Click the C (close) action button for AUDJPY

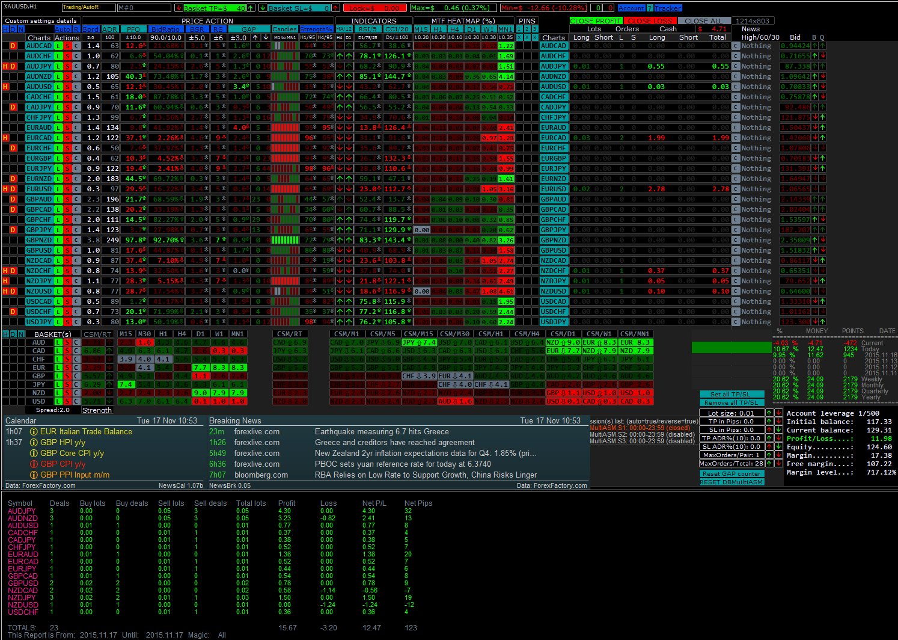(76, 66)
